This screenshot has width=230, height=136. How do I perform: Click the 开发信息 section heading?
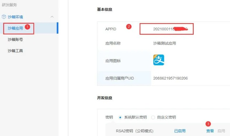pyautogui.click(x=105, y=98)
